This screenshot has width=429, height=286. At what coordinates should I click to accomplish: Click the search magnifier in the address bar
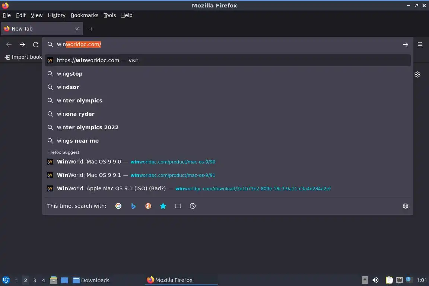(50, 44)
